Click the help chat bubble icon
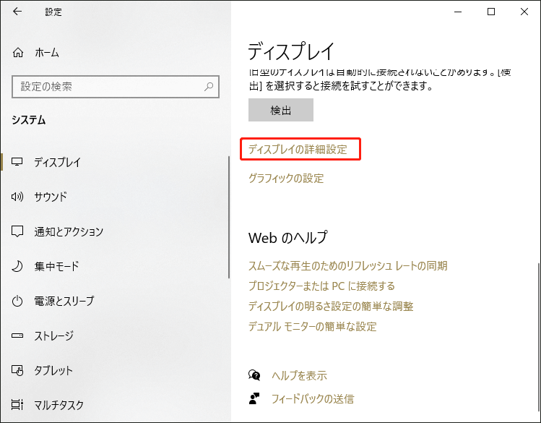 (254, 375)
